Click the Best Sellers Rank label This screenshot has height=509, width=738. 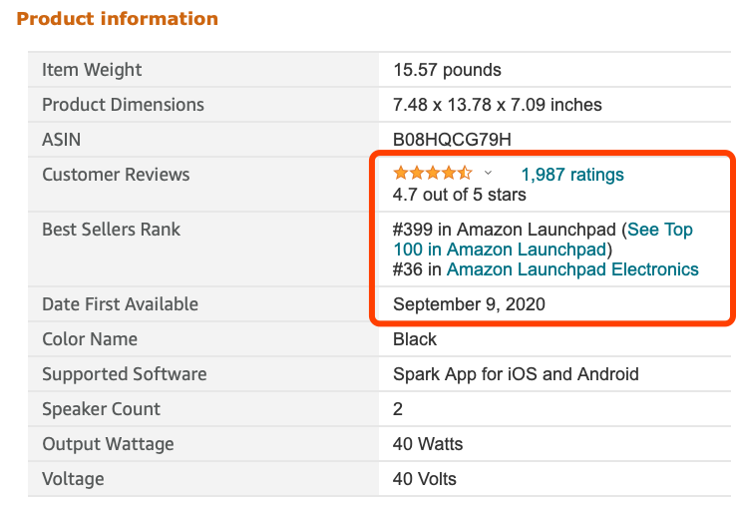coord(111,230)
